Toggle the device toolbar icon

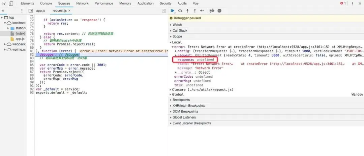point(11,3)
